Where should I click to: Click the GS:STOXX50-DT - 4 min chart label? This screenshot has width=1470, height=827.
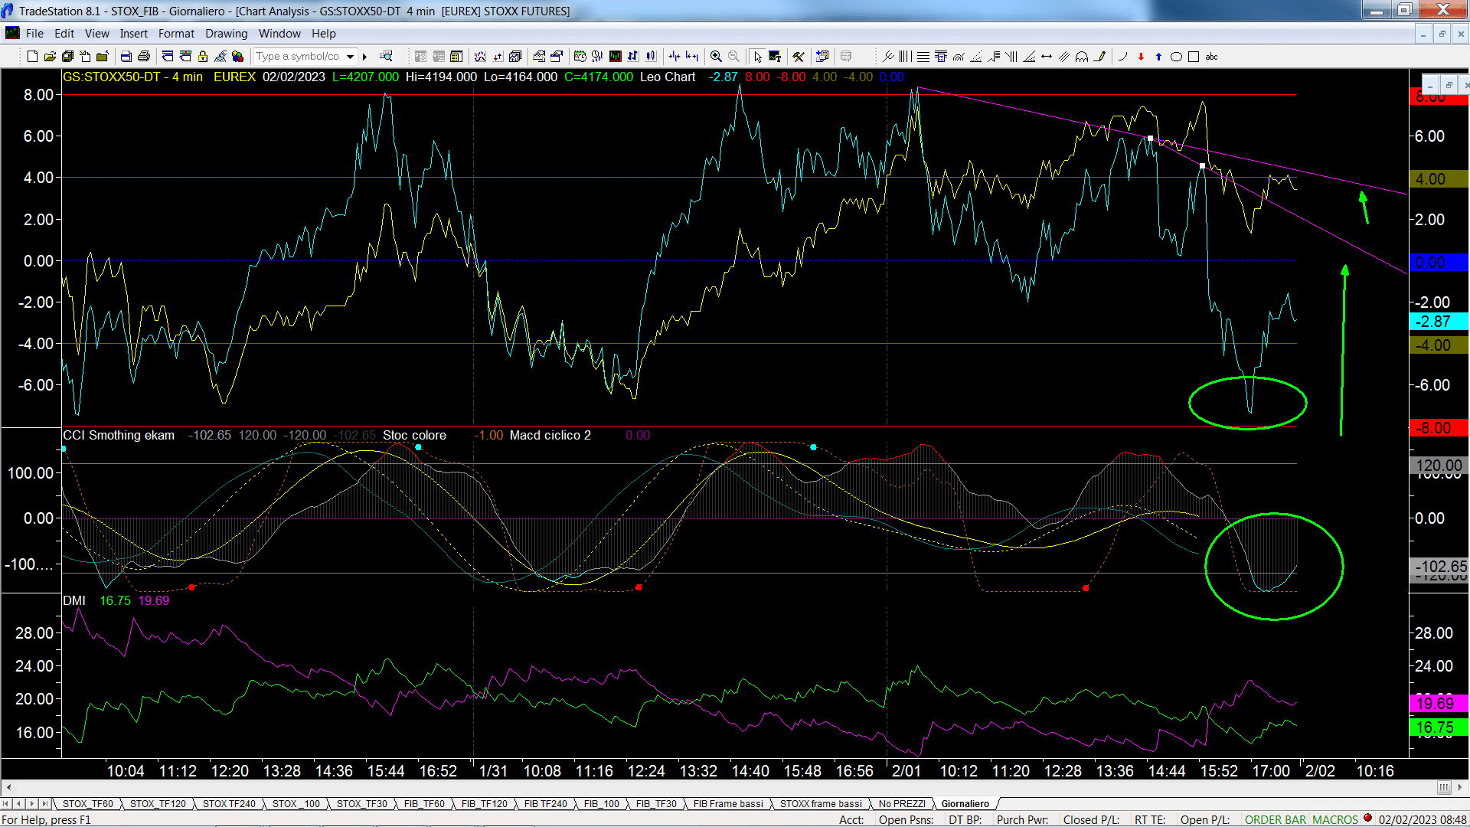(132, 77)
